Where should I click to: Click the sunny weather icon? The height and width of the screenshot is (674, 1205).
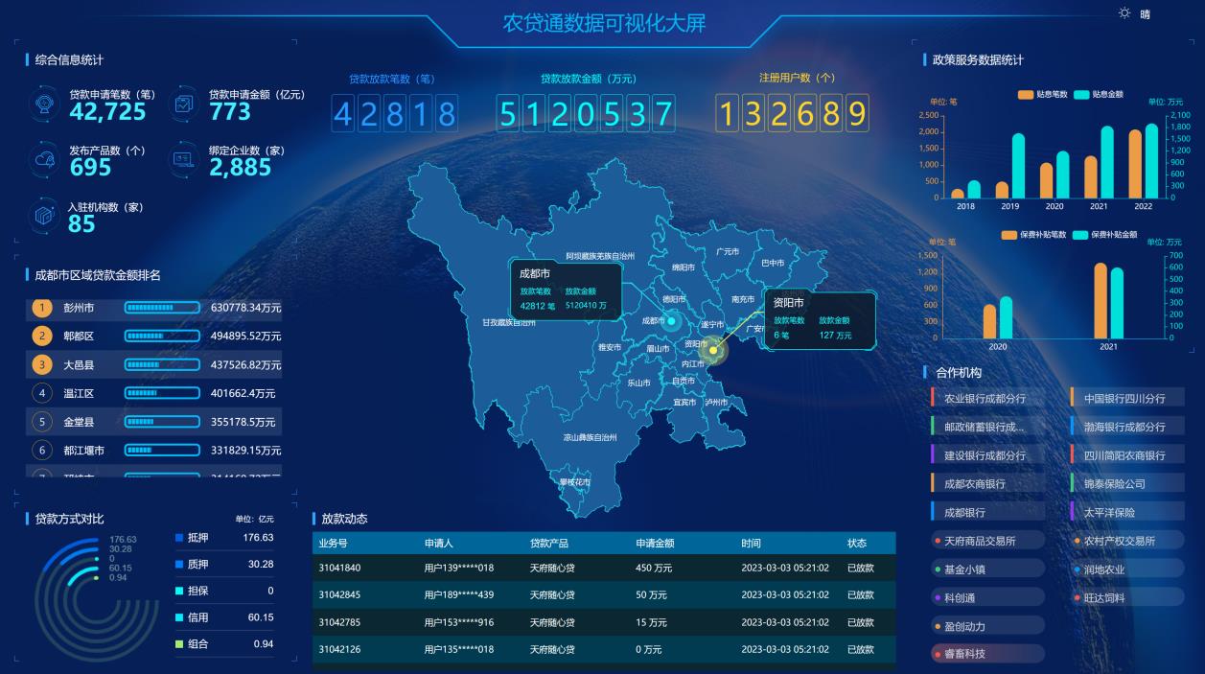click(1124, 13)
